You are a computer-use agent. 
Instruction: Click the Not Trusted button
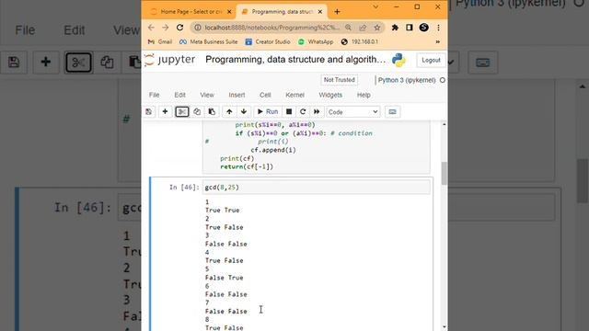click(x=340, y=80)
